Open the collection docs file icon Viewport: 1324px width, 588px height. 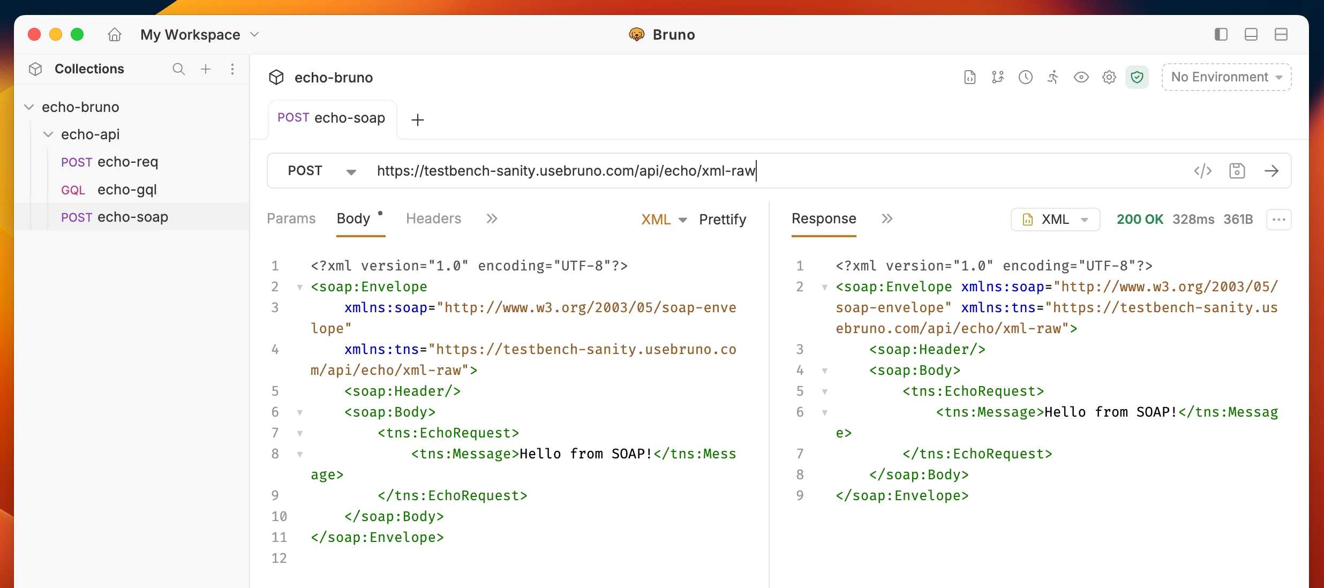970,77
